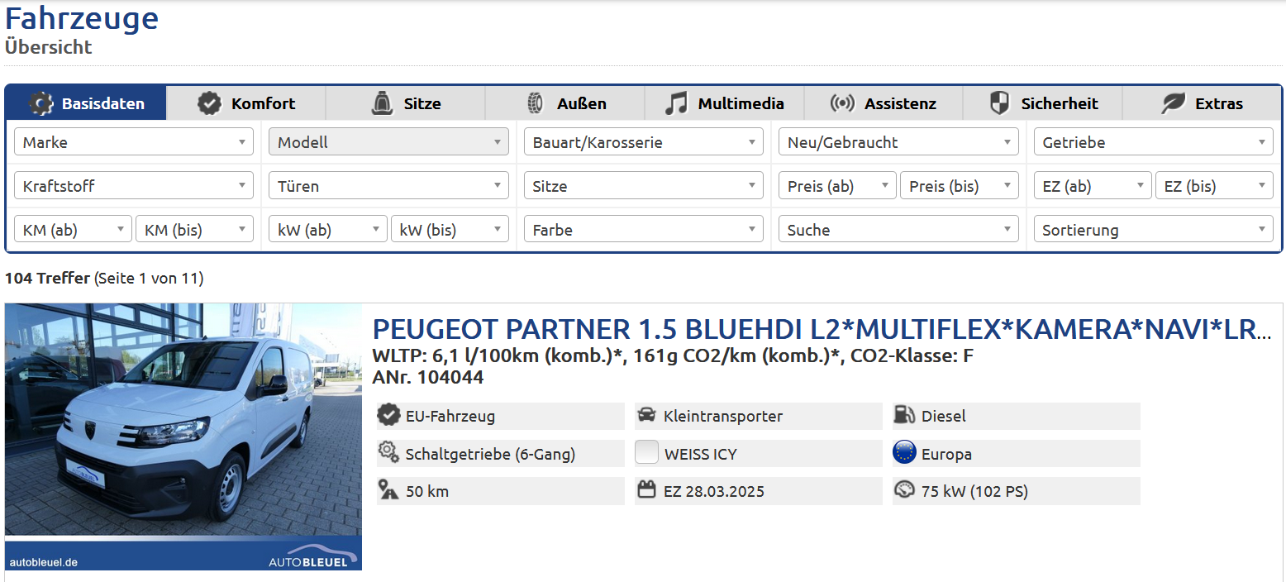Click the fuel pump icon beside Diesel
Image resolution: width=1286 pixels, height=582 pixels.
pyautogui.click(x=904, y=416)
